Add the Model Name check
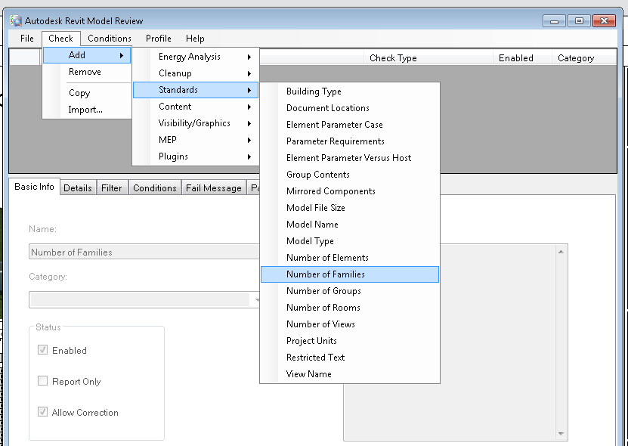This screenshot has height=446, width=628. [350, 225]
